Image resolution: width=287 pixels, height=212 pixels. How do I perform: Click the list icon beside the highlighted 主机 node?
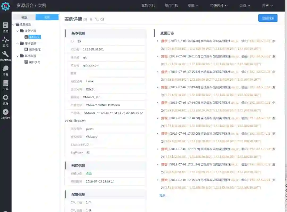[26, 37]
